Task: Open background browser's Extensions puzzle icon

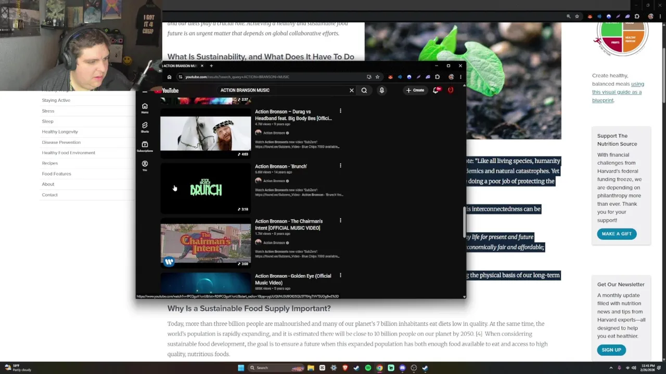Action: coord(637,17)
